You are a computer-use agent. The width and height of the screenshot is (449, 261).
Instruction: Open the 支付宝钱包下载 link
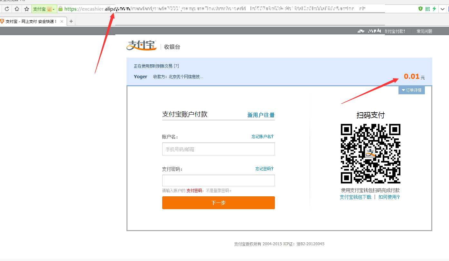355,197
